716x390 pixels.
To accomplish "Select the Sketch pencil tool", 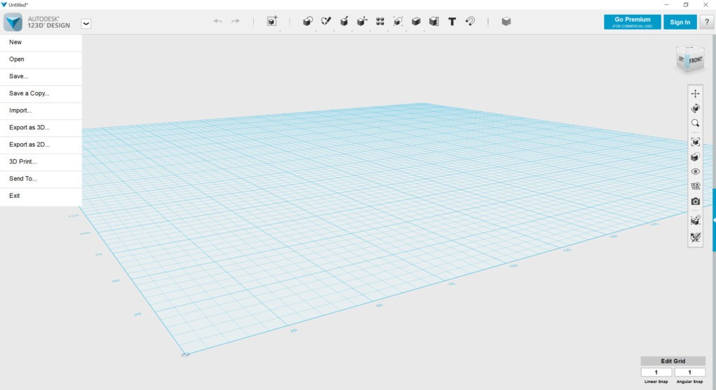I will click(x=326, y=22).
